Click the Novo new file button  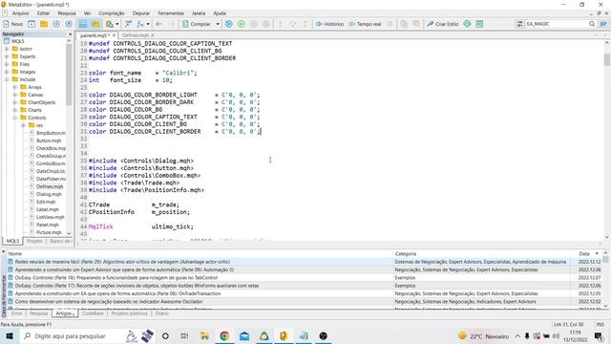(x=12, y=24)
